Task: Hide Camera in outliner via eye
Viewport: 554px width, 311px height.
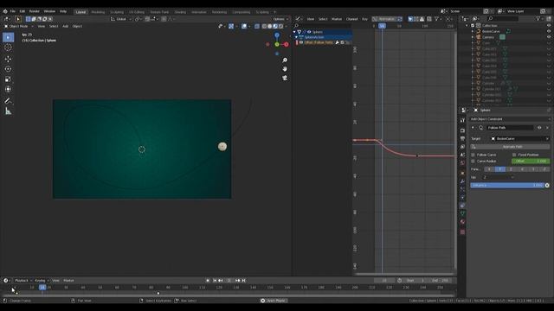Action: 549,37
